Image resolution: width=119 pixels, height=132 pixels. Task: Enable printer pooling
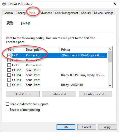[x=7, y=110]
